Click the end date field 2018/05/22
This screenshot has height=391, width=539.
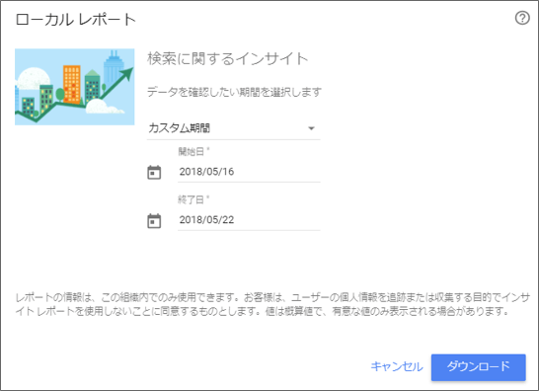pyautogui.click(x=249, y=220)
